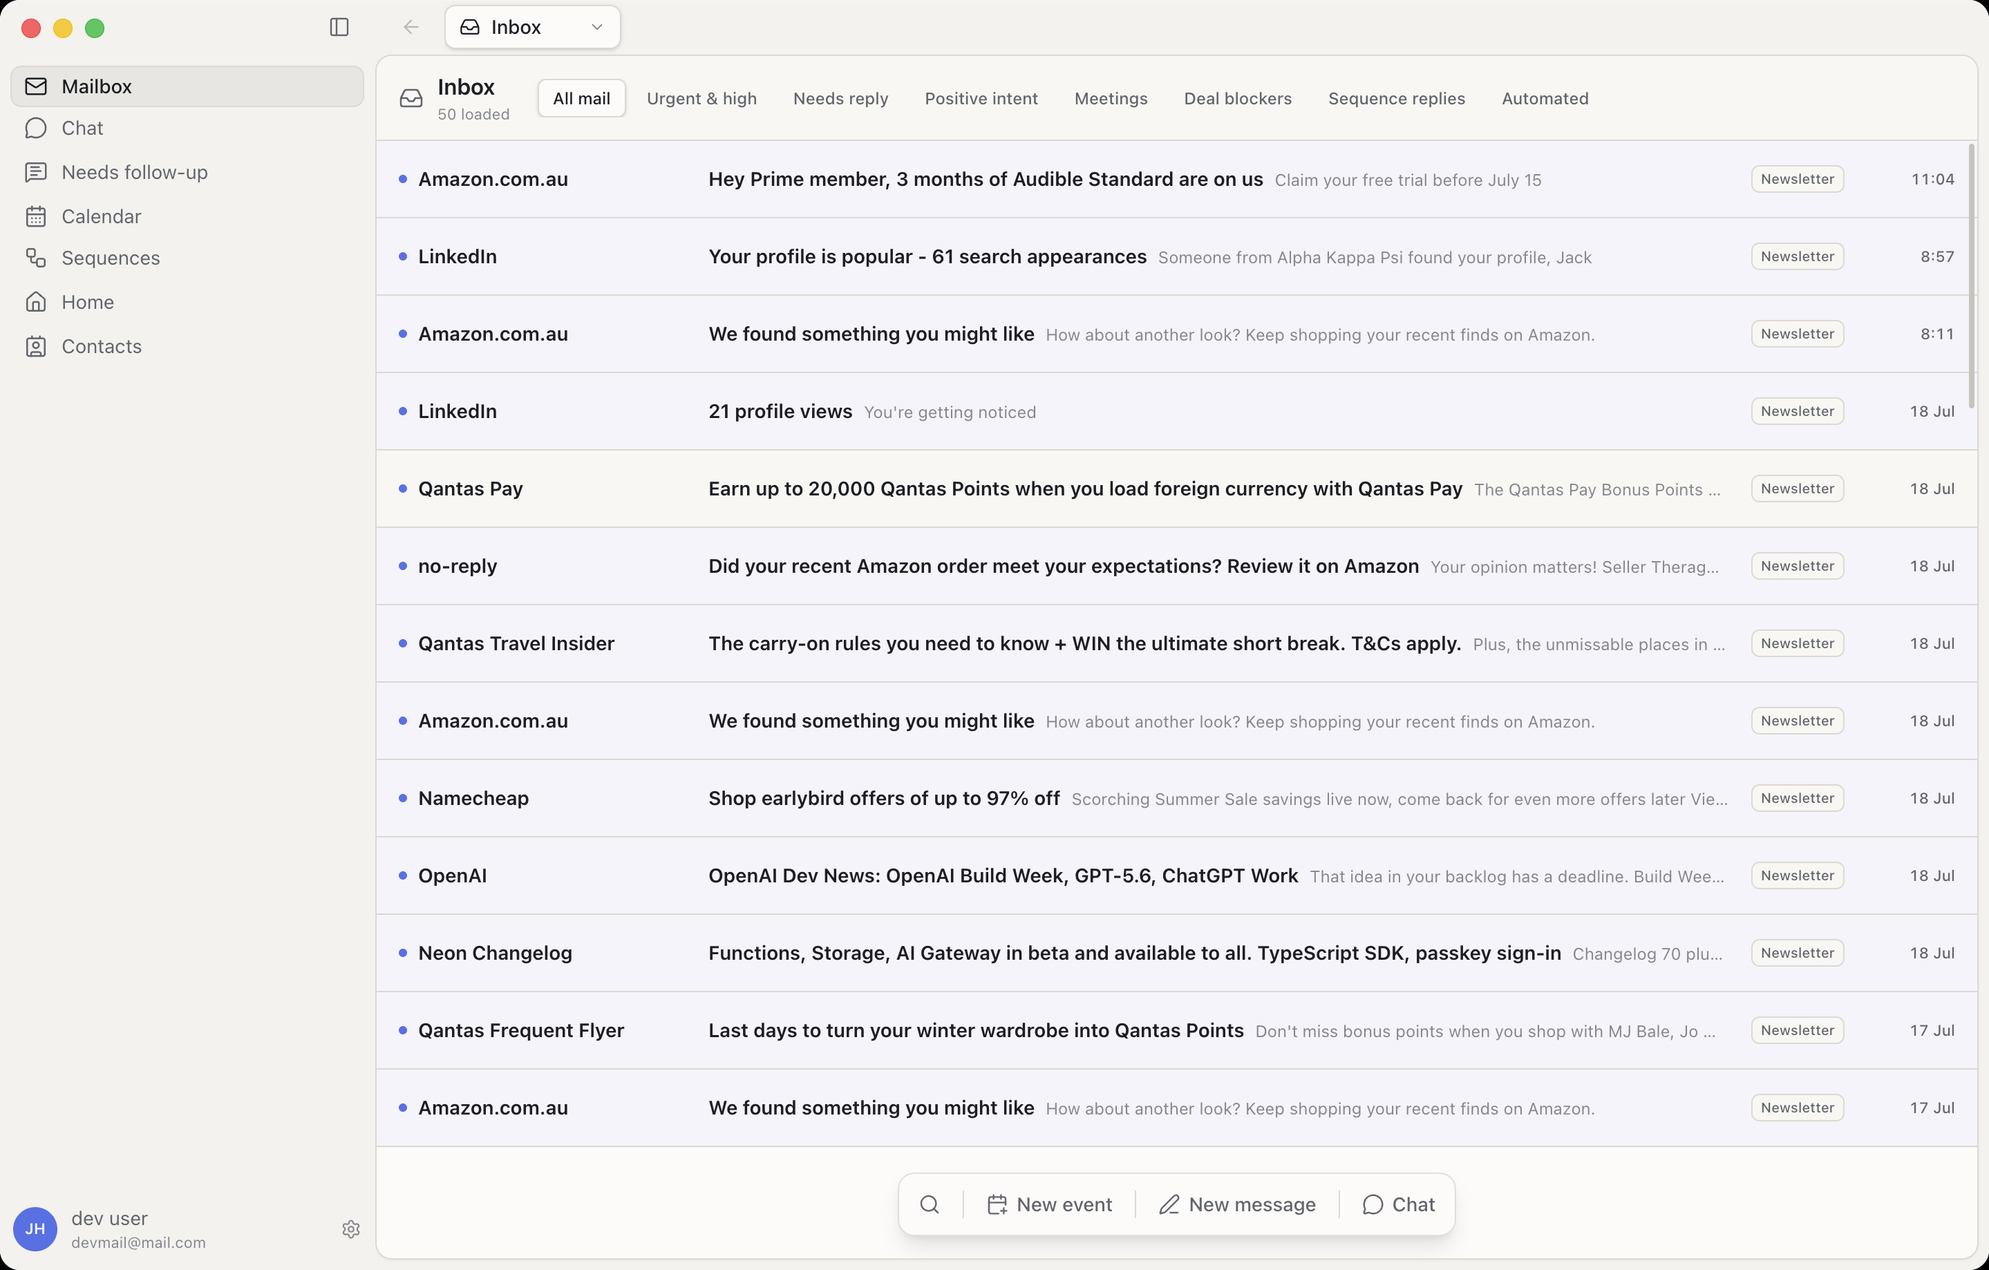1989x1270 pixels.
Task: Toggle unread dot on OpenAI email
Action: click(402, 875)
